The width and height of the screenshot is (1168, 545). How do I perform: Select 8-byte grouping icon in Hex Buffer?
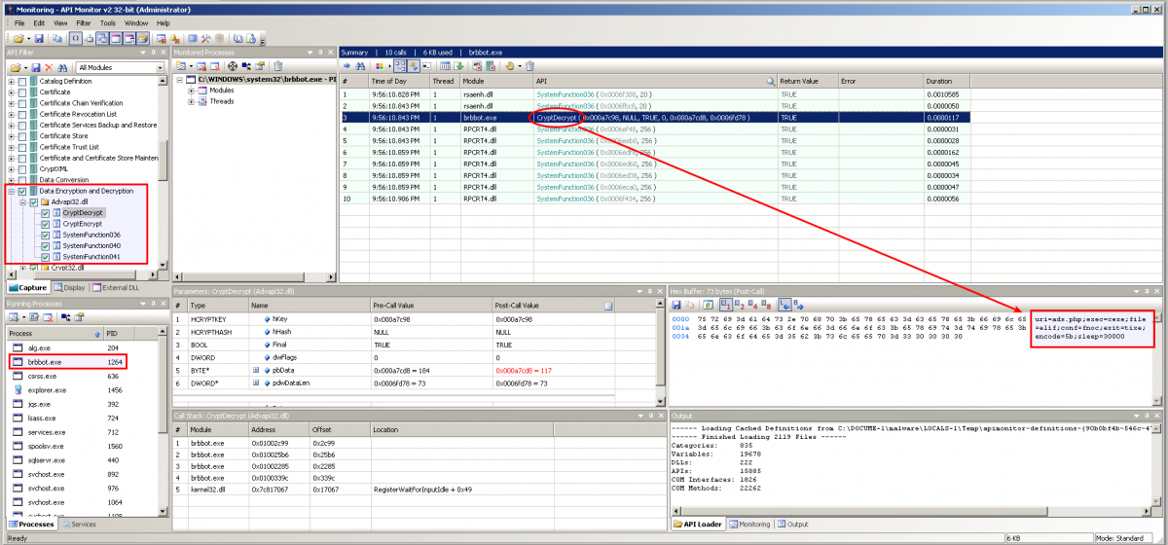[767, 305]
